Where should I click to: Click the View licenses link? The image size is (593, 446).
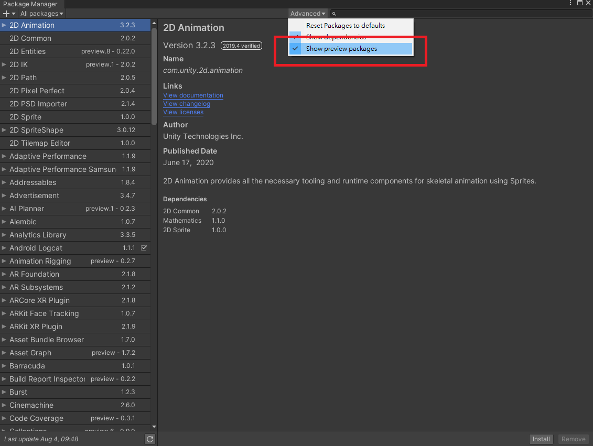[183, 112]
